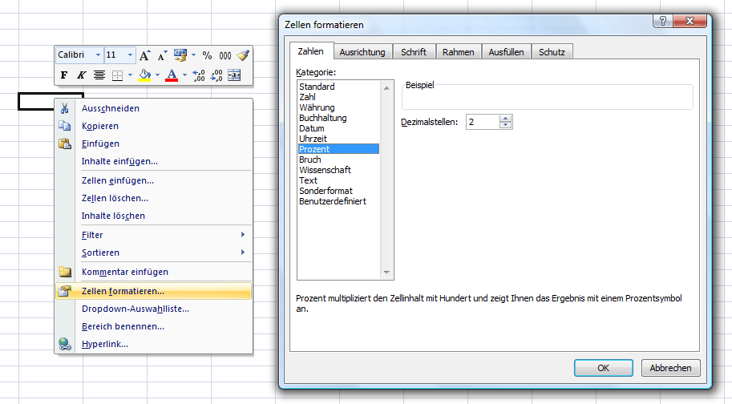Open the Calibri font name dropdown
Screen dimensions: 732x404
click(x=98, y=55)
